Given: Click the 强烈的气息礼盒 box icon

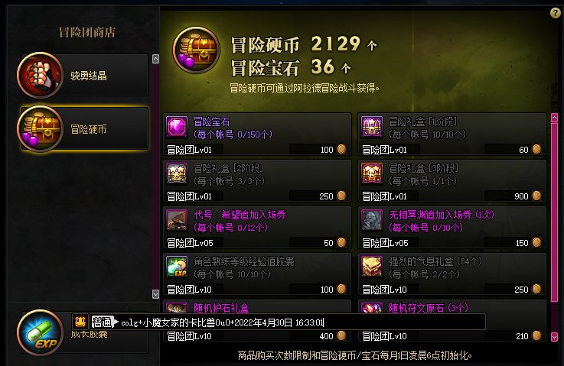Looking at the screenshot, I should coord(372,267).
